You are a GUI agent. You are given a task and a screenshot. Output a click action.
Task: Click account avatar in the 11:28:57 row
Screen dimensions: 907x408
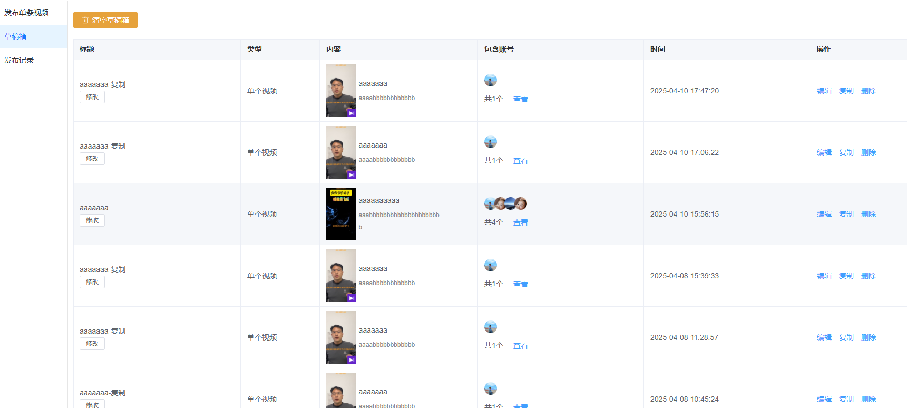[x=491, y=327]
